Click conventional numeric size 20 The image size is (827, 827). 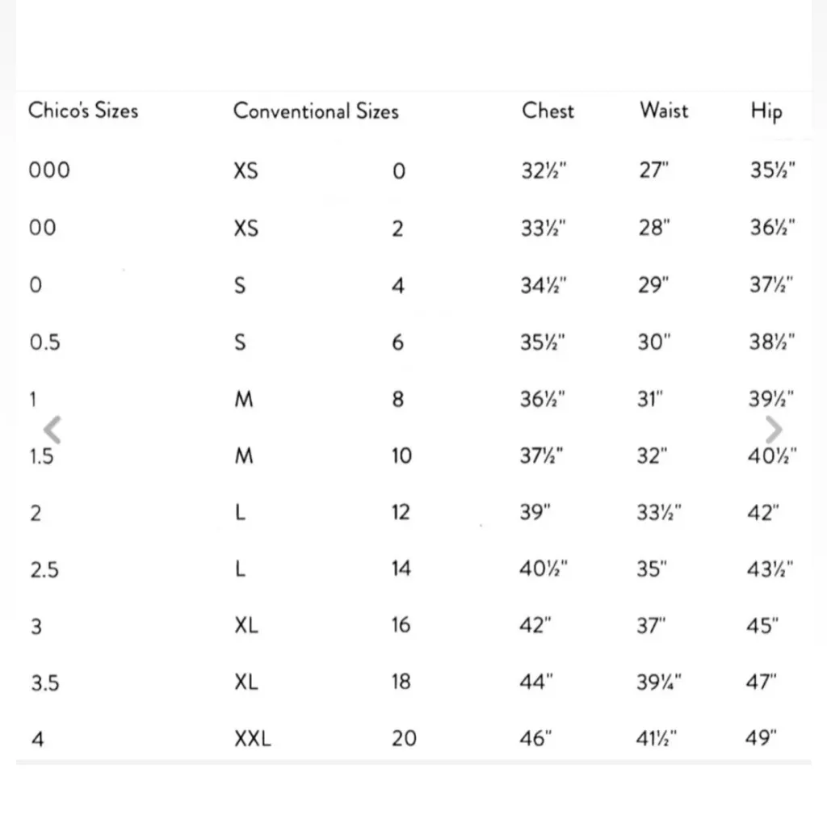404,739
